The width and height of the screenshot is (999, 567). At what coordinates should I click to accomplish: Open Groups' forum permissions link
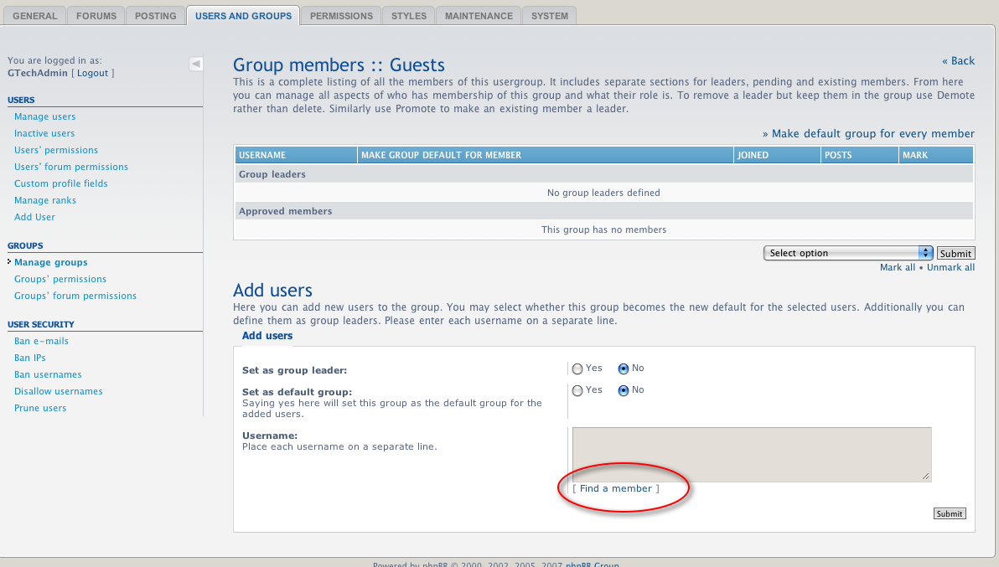(75, 296)
